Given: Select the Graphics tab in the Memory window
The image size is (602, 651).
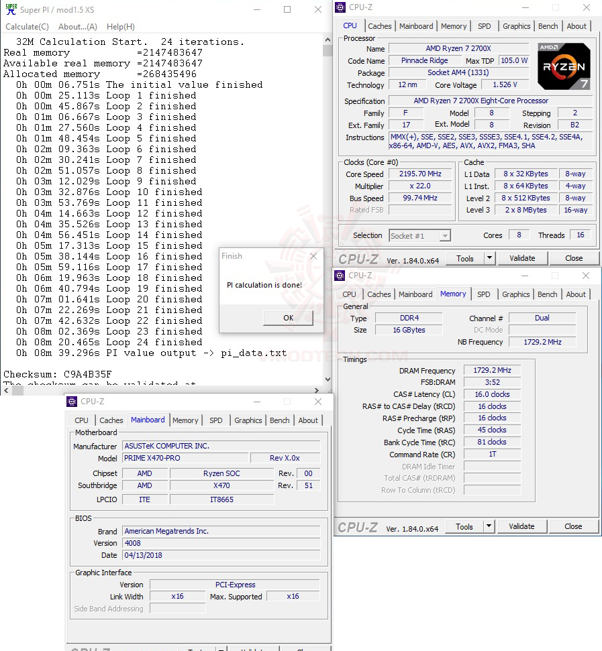Looking at the screenshot, I should pyautogui.click(x=515, y=294).
